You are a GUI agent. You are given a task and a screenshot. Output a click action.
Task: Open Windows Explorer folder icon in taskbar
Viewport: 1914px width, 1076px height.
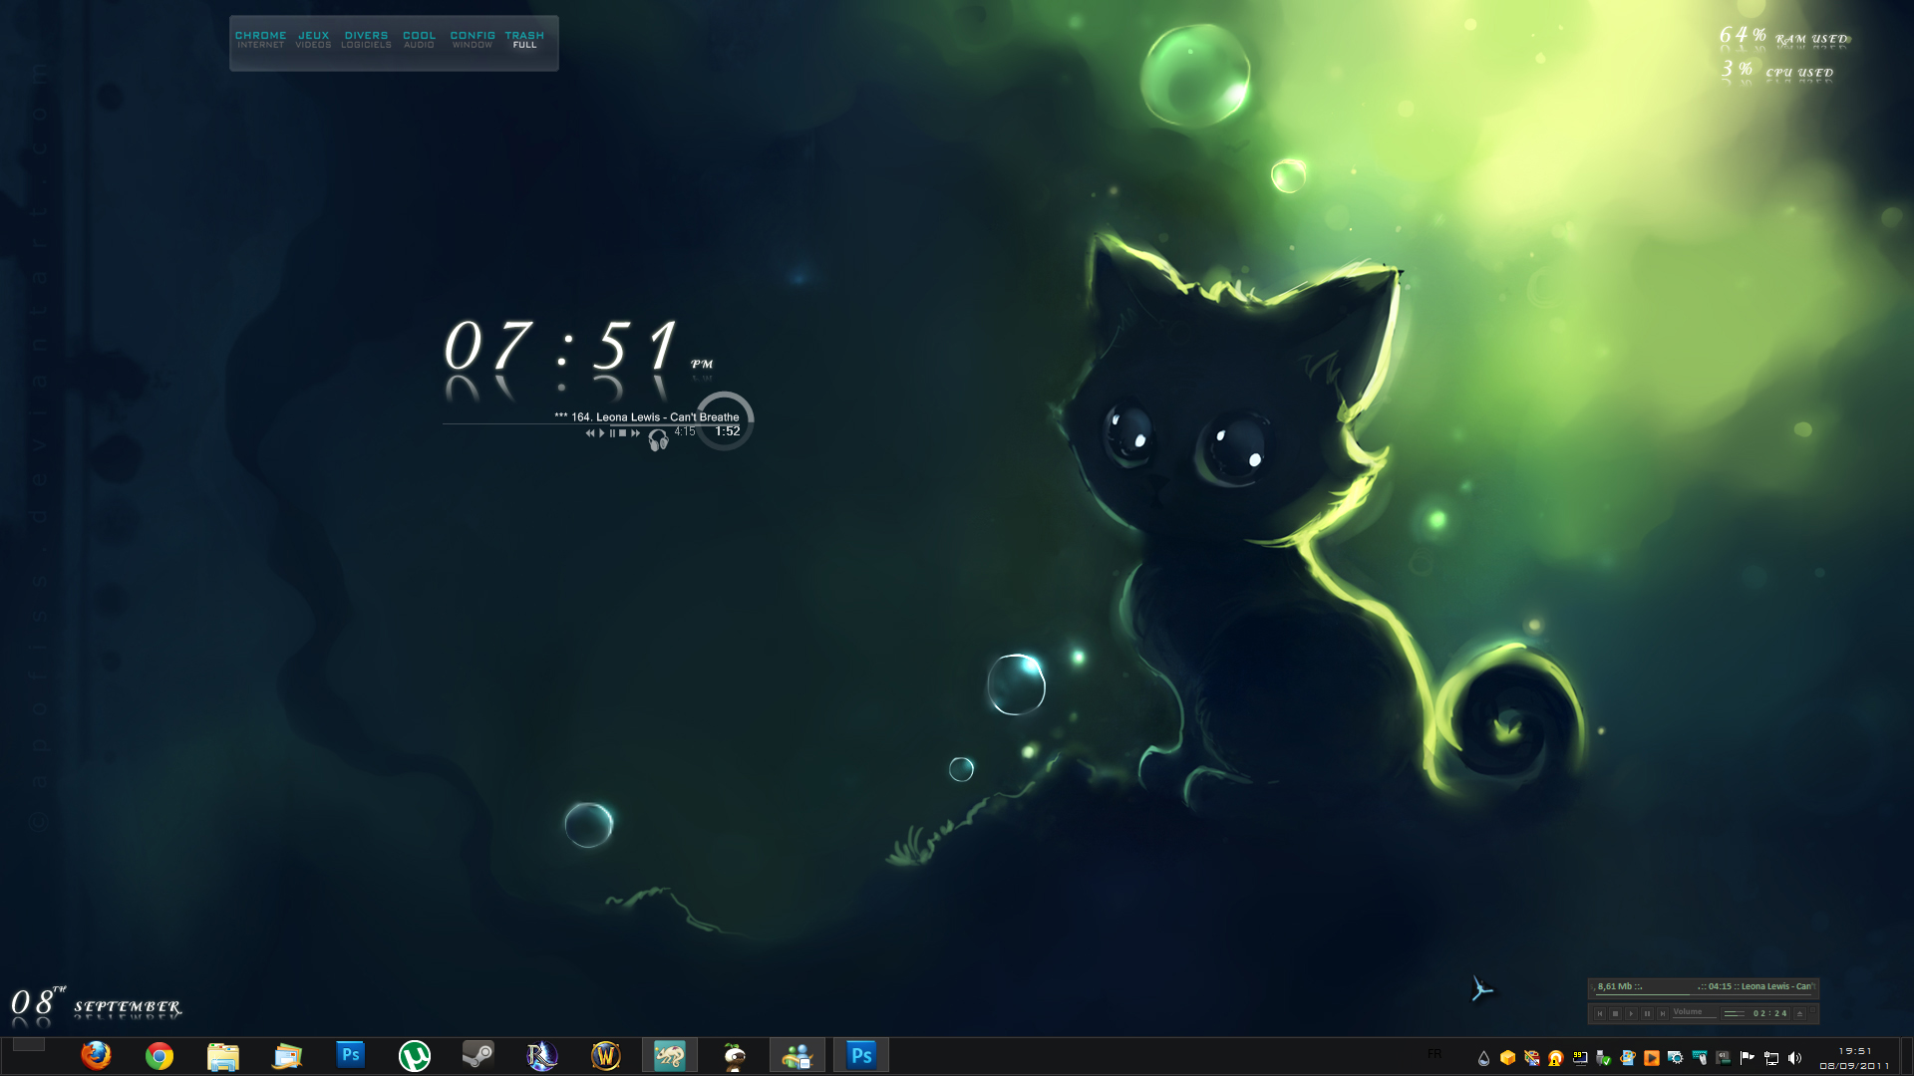[x=223, y=1055]
